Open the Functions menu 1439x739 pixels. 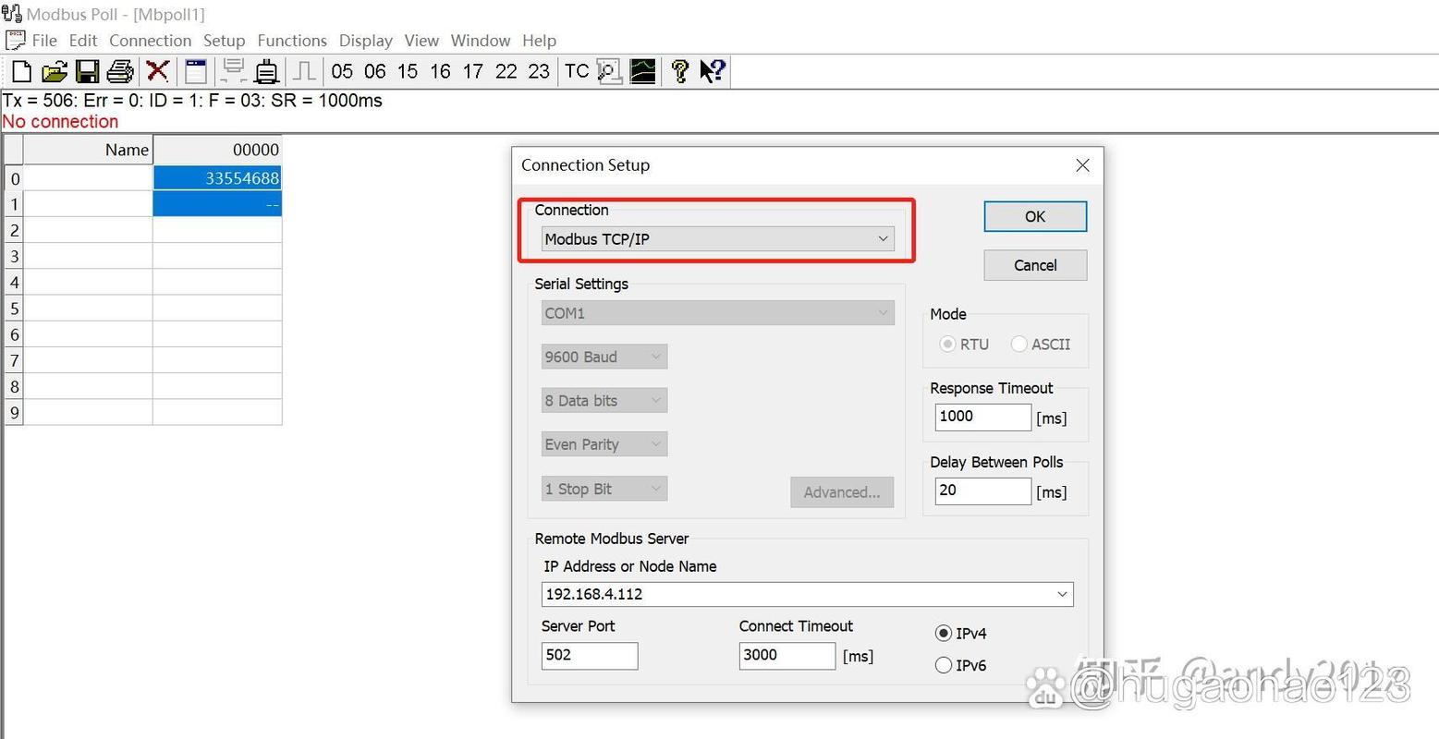pos(292,41)
